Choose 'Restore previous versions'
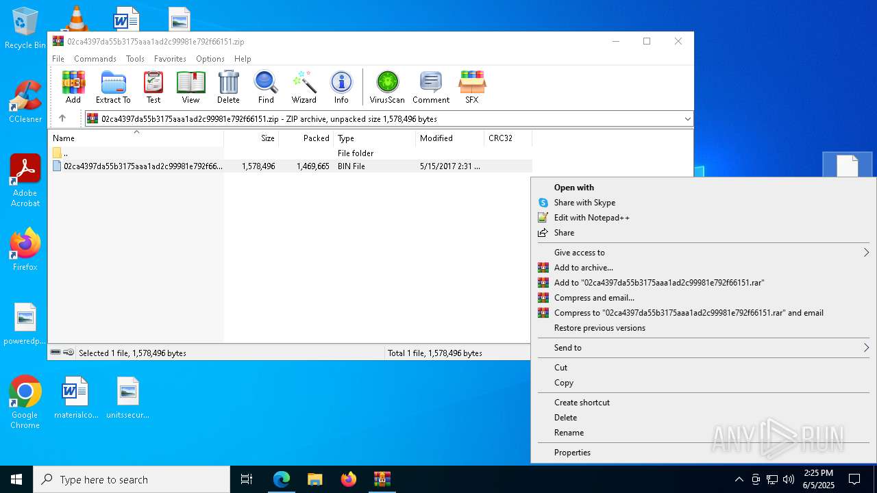Screen dimensions: 877x493 point(703,328)
